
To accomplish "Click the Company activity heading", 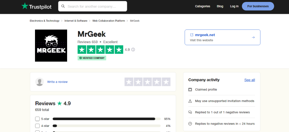I will coord(204,80).
